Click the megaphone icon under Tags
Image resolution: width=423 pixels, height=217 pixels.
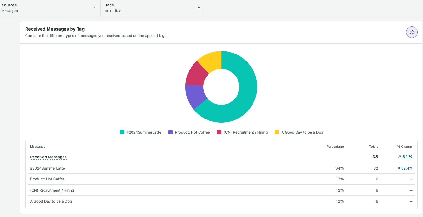click(107, 11)
